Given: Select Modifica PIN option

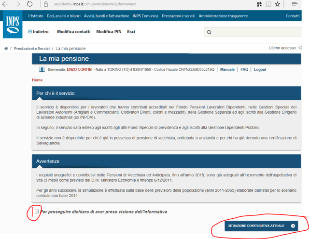Looking at the screenshot, I should [x=109, y=32].
